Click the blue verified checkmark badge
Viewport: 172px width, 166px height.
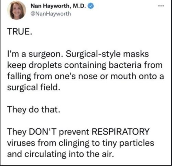point(91,6)
